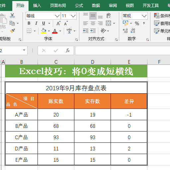The height and width of the screenshot is (170, 170).
Task: Toggle Bold formatting
Action: pos(29,23)
